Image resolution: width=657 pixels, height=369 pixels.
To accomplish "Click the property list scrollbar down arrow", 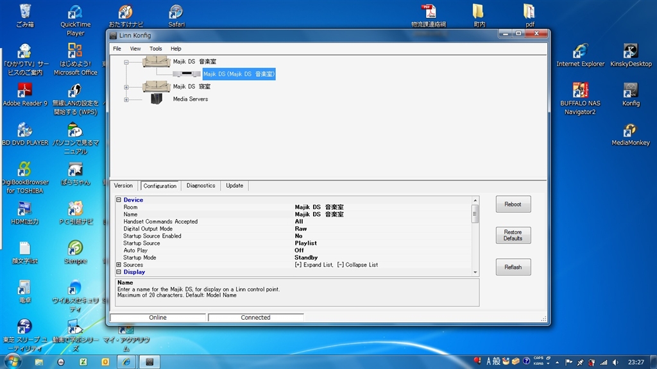I will [x=475, y=272].
